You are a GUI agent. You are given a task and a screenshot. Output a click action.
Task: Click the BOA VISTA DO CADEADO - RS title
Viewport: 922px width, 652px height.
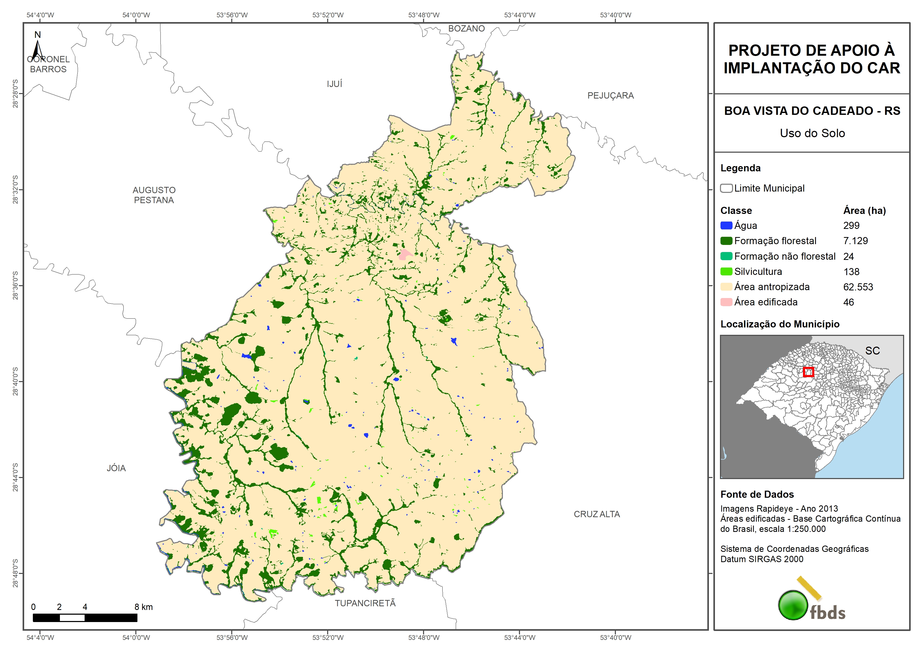(x=812, y=111)
